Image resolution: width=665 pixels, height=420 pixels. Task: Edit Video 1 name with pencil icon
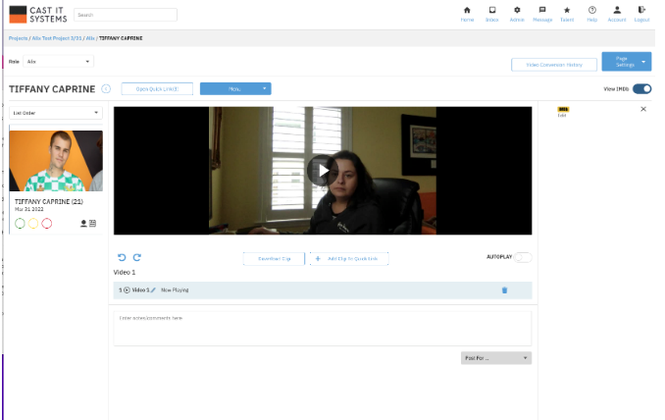[153, 290]
